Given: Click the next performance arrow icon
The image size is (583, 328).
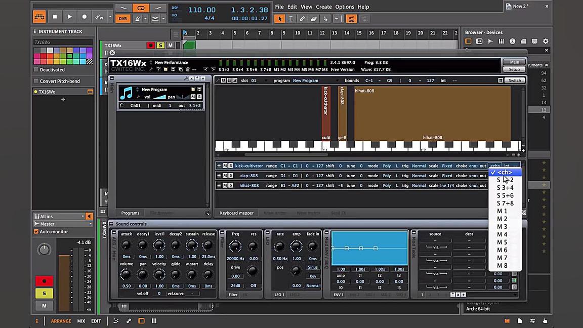Looking at the screenshot, I should [213, 69].
